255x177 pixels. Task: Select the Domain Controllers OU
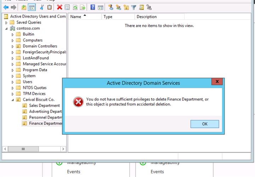[x=40, y=46]
